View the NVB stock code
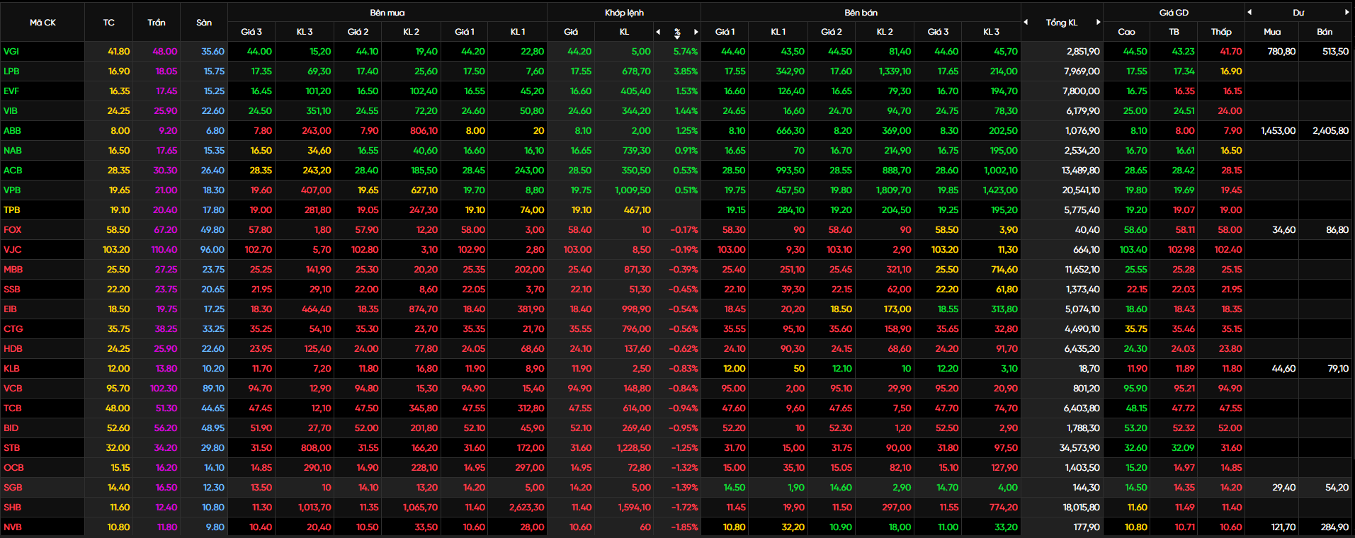 [x=13, y=527]
